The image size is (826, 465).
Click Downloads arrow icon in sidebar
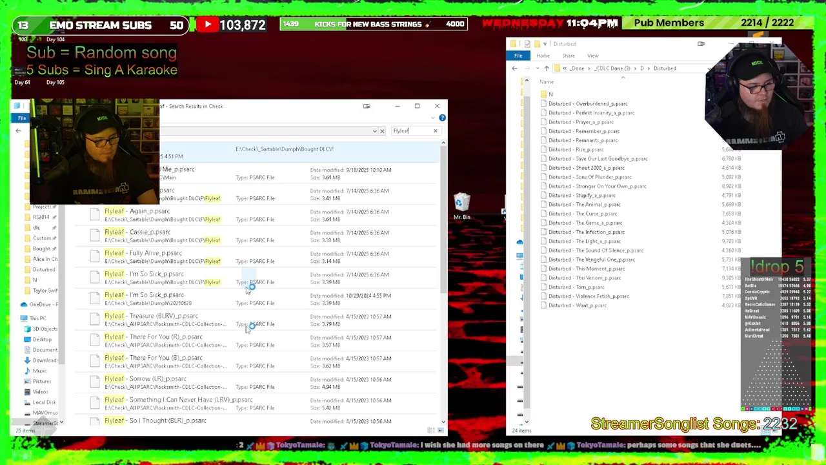click(27, 360)
